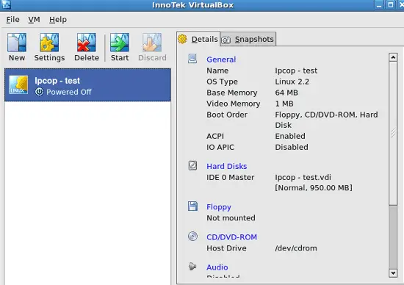Click the Floppy disk section icon

(192, 206)
